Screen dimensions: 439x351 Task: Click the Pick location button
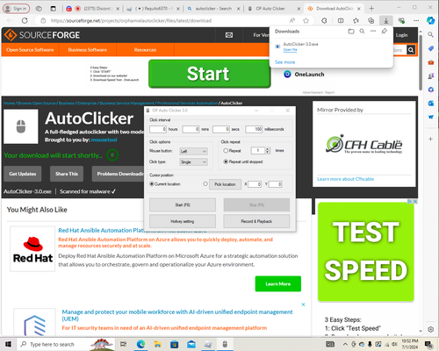tap(225, 184)
